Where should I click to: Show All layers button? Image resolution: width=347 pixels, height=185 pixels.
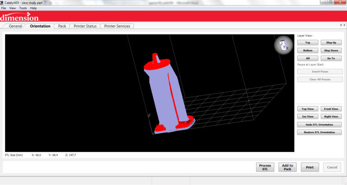[308, 58]
